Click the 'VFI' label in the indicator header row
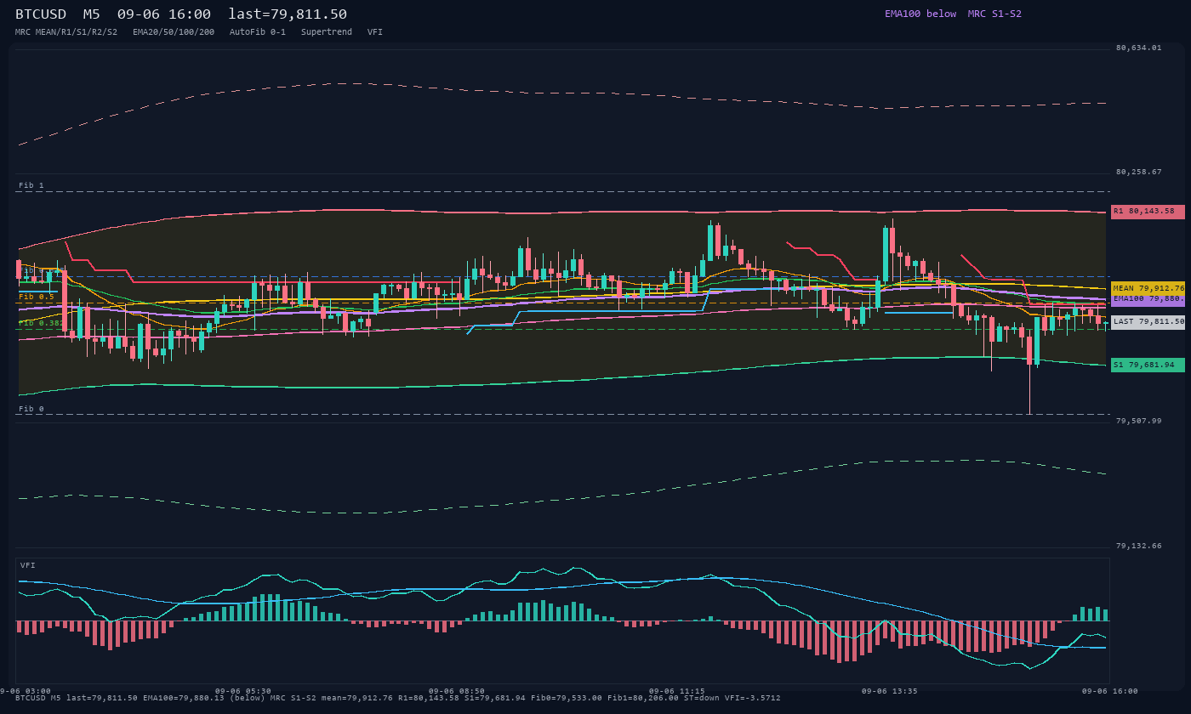 pos(375,31)
